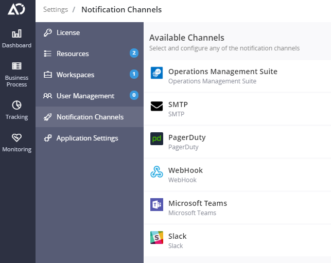The width and height of the screenshot is (331, 263).
Task: Go to Workspaces settings
Action: coord(90,75)
